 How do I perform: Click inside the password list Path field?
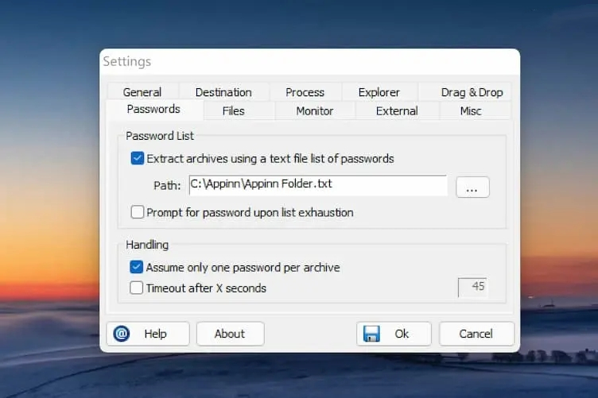pos(318,185)
